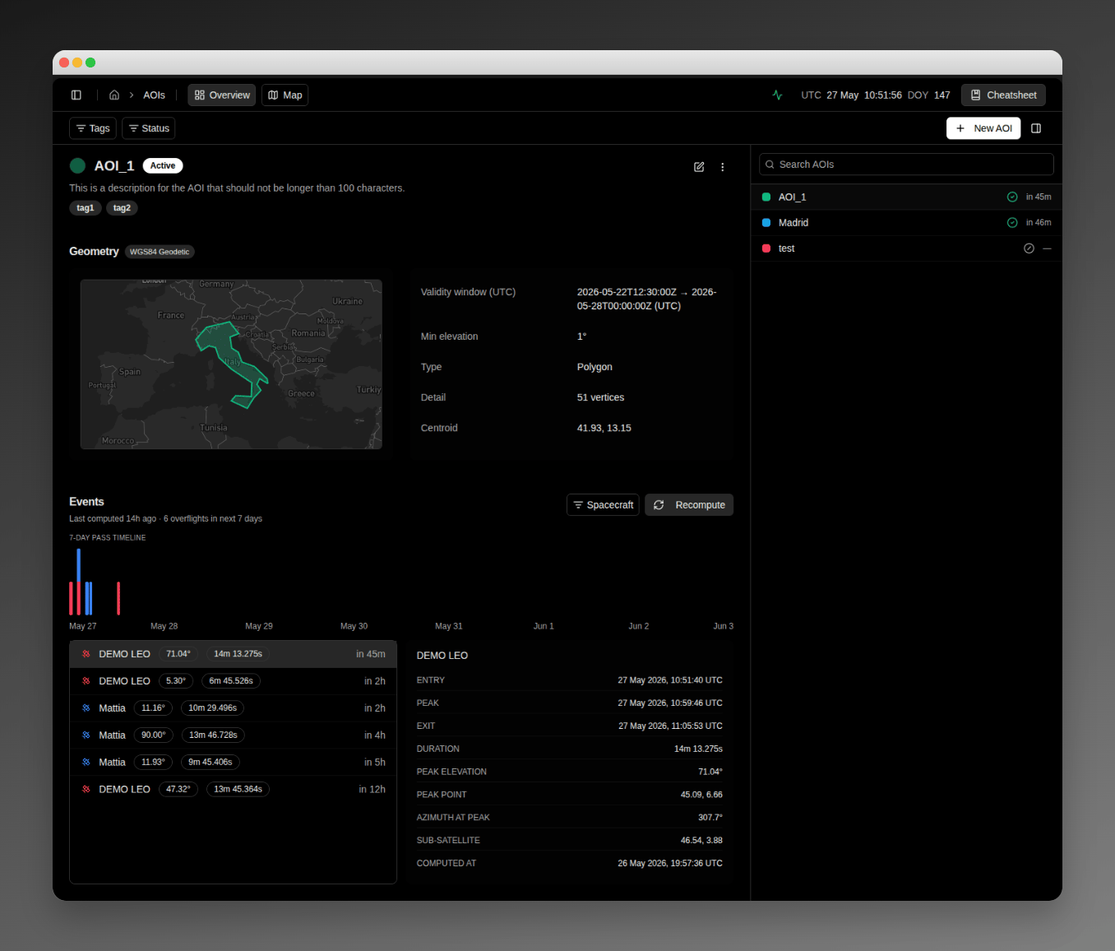Click satellite icon on DEMO LEO 5.30° row

[86, 681]
